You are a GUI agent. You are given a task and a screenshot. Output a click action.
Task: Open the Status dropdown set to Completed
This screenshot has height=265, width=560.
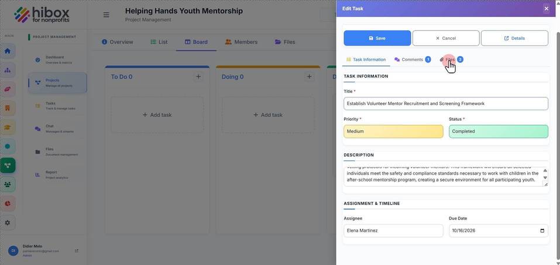[x=498, y=131]
